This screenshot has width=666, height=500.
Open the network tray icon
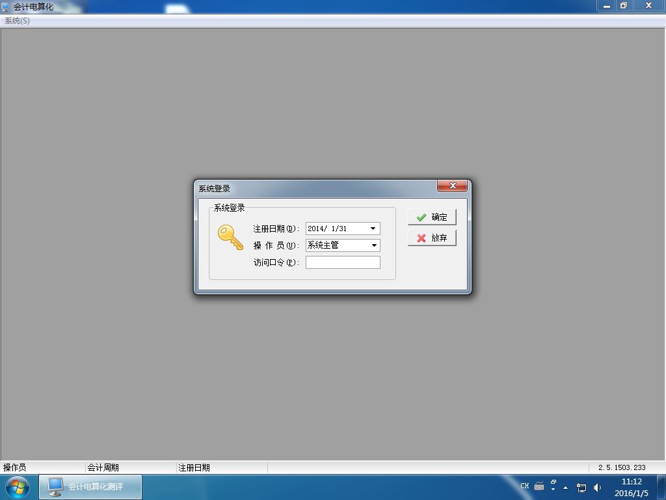coord(581,487)
